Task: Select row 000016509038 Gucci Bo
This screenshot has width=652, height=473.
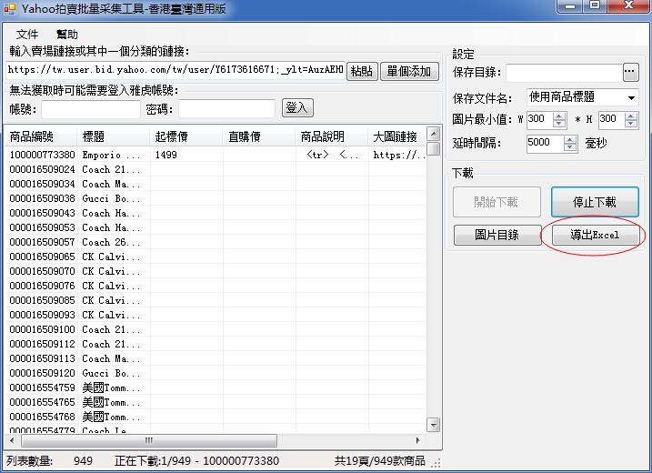Action: [x=215, y=198]
